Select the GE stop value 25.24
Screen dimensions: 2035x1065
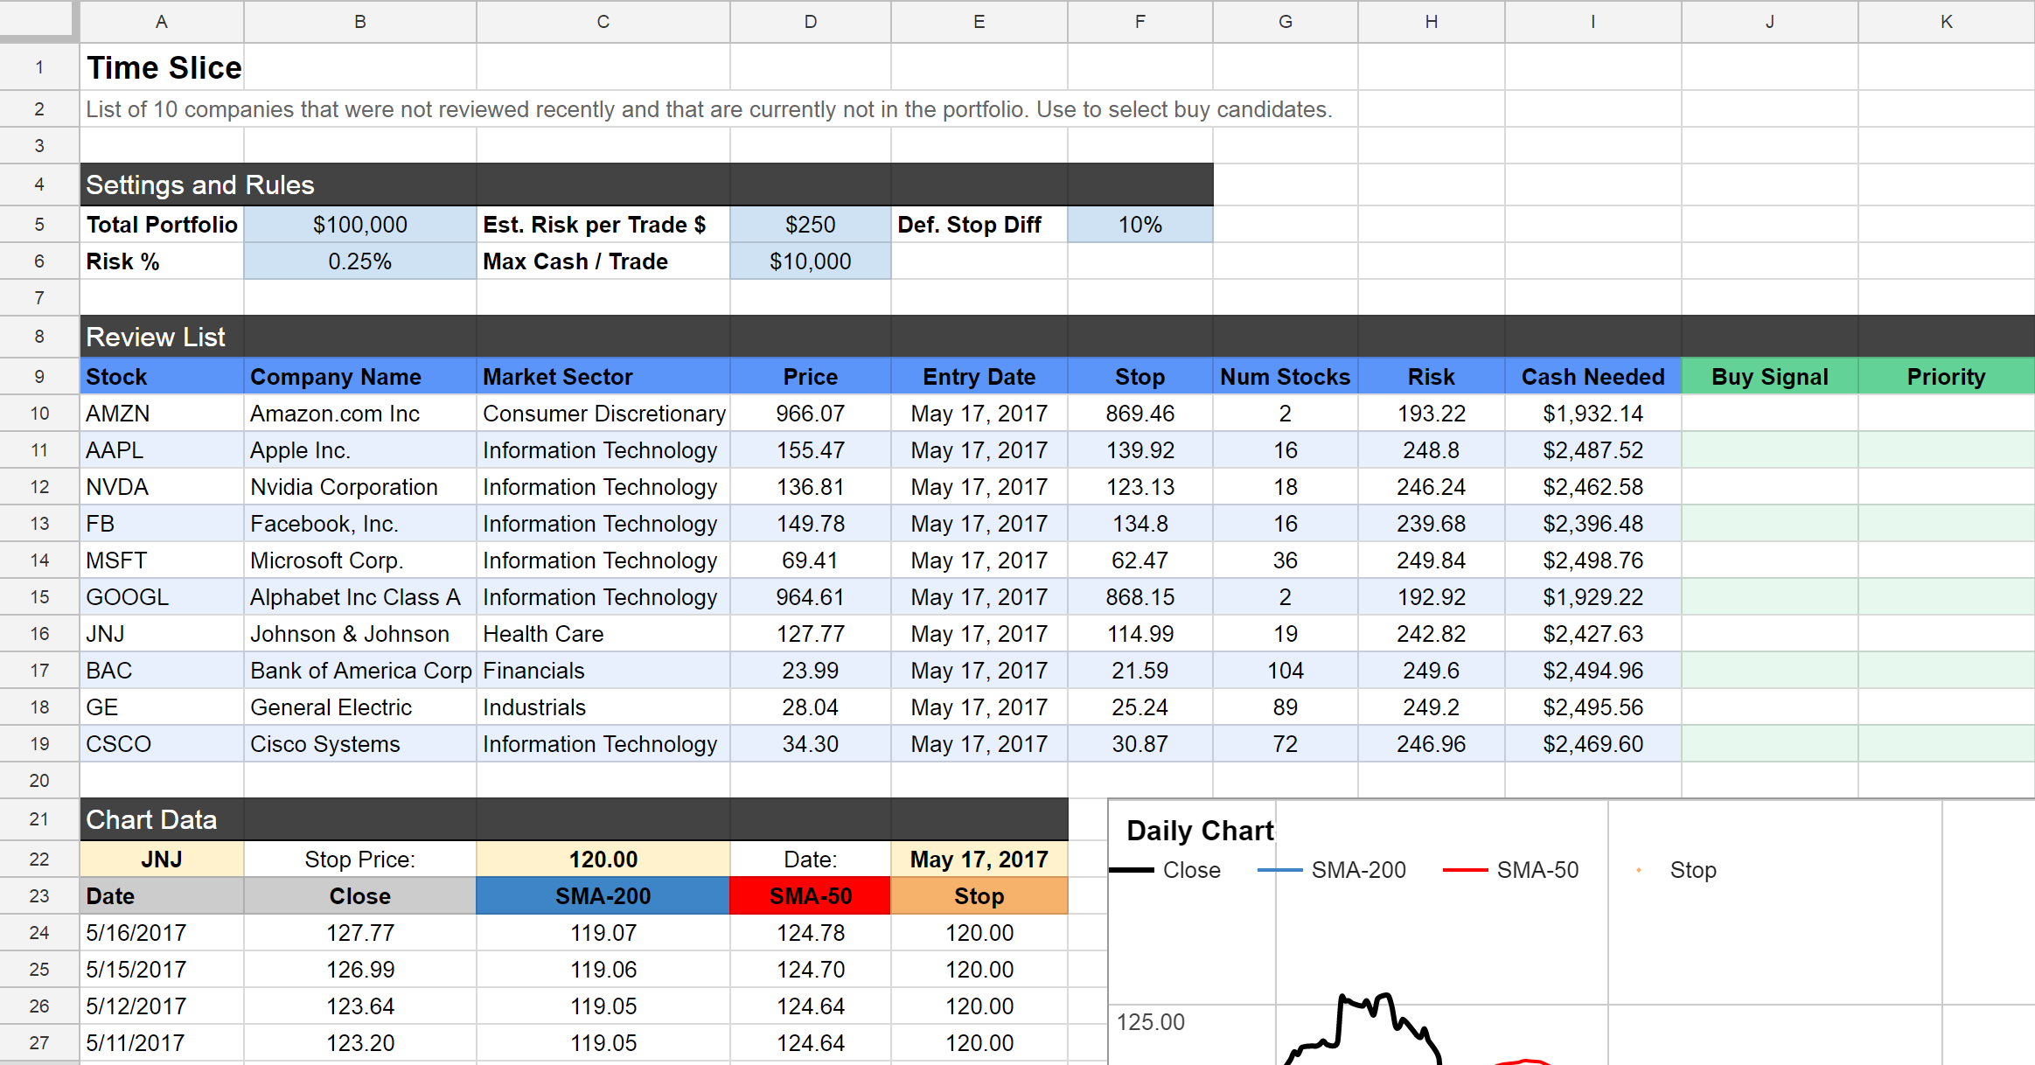[1140, 707]
